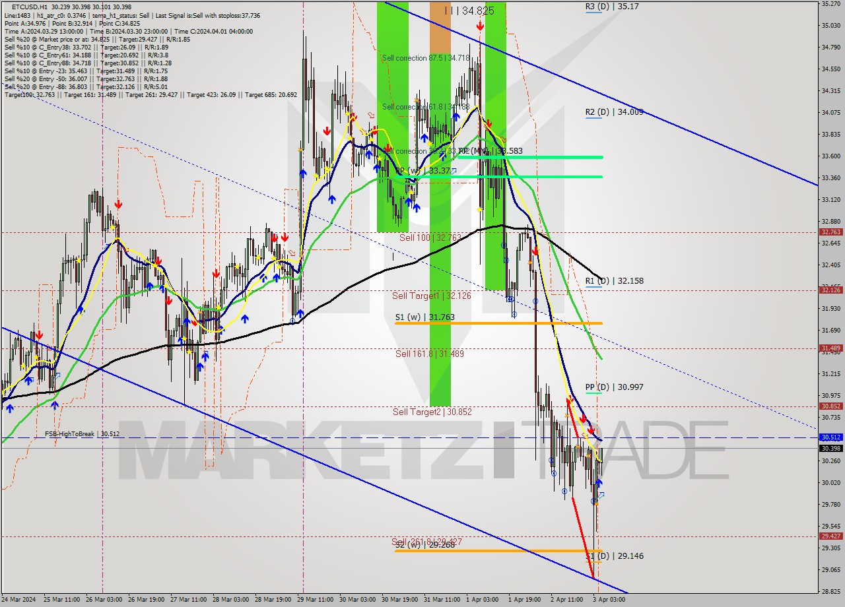Click the 'Point A:34.976' info text

(26, 23)
